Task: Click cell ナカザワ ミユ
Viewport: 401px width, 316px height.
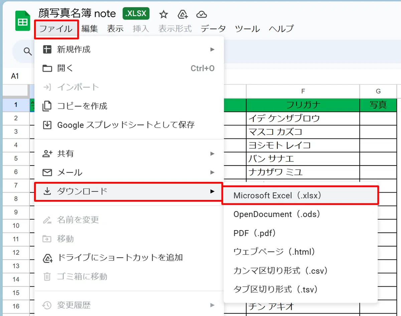Action: 303,172
